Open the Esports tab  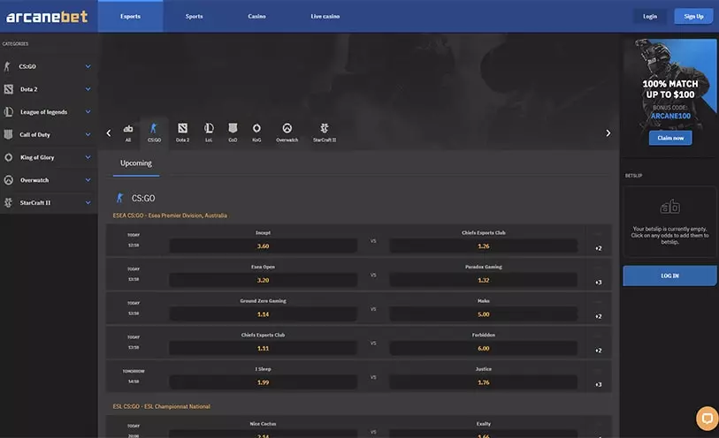point(130,17)
